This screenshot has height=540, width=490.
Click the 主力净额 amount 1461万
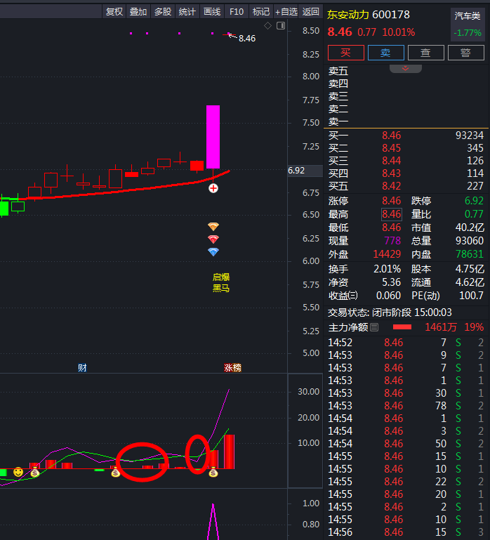pyautogui.click(x=441, y=327)
